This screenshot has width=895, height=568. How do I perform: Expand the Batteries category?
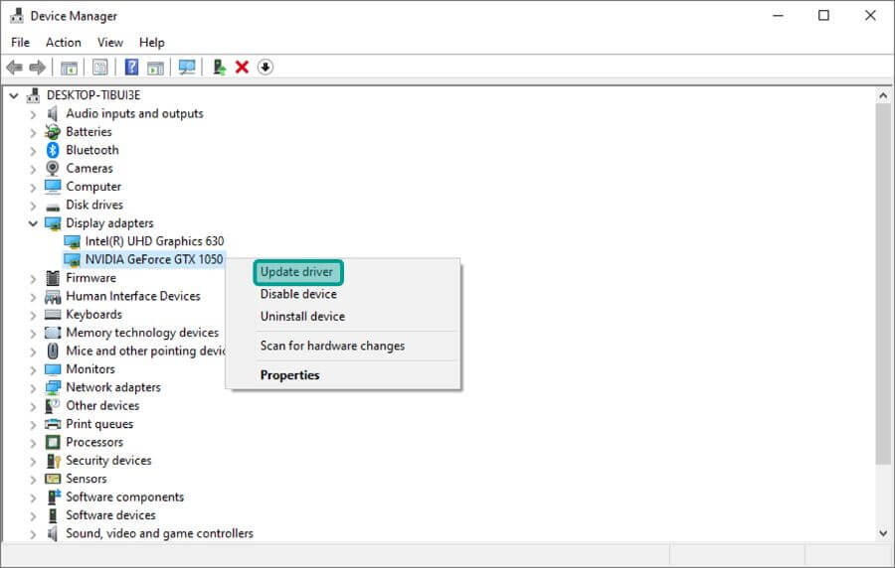pyautogui.click(x=33, y=132)
